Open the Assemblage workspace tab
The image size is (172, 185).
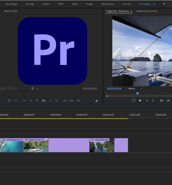12,4
